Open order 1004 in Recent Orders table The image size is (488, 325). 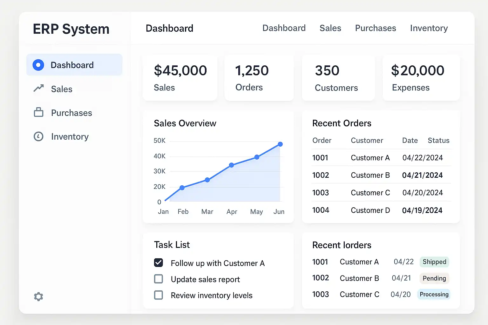(x=321, y=210)
